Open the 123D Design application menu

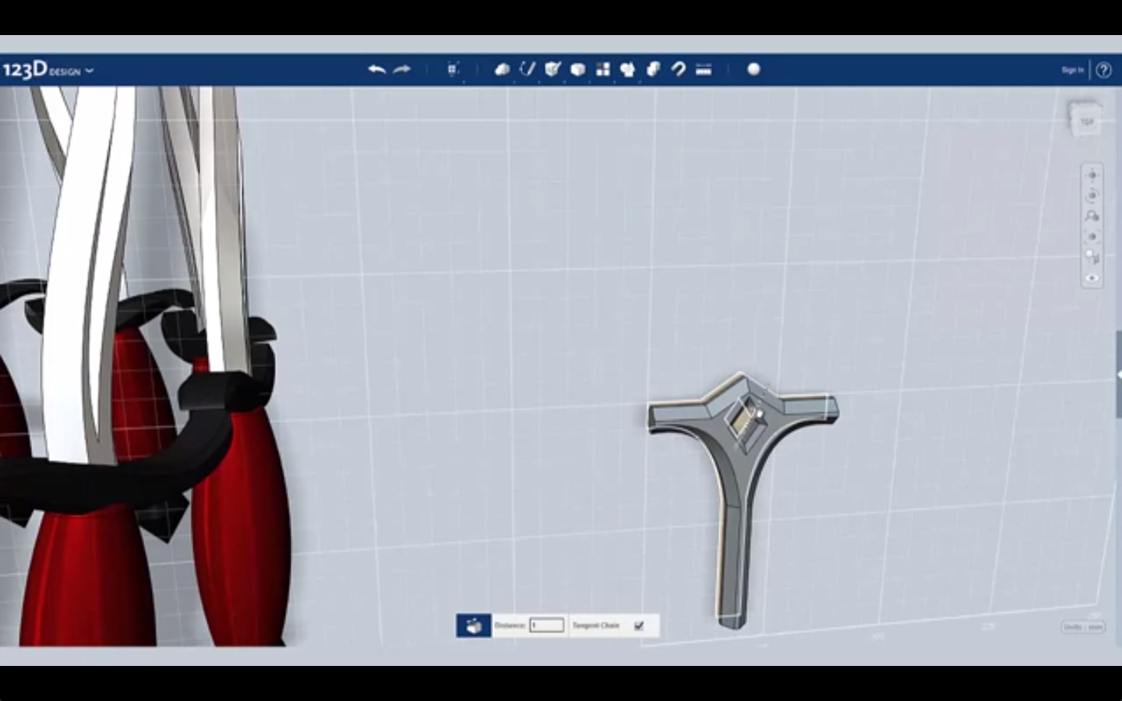pos(48,70)
